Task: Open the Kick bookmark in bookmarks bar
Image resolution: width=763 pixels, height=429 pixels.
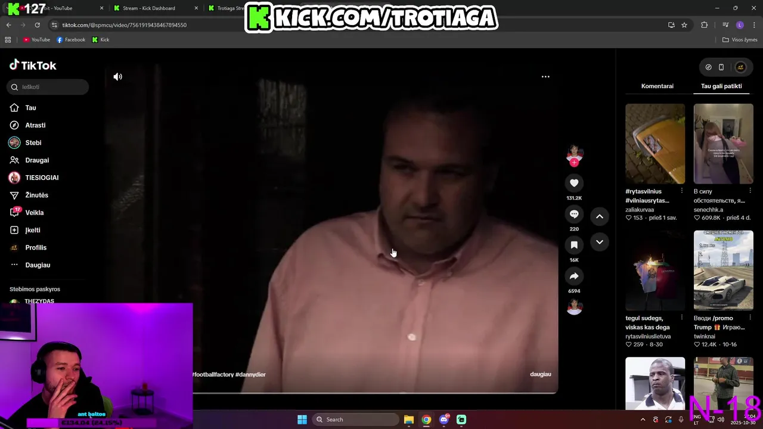Action: [101, 40]
